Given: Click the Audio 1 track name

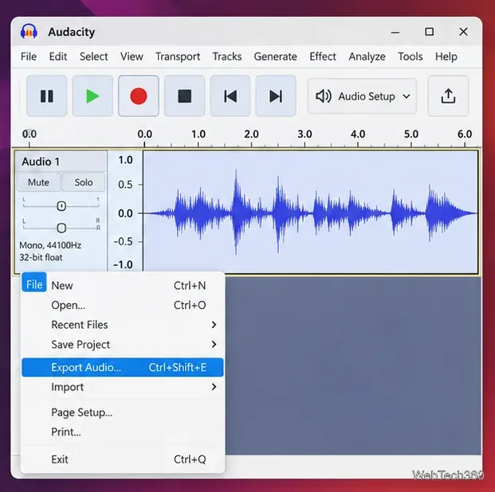Looking at the screenshot, I should click(x=41, y=162).
